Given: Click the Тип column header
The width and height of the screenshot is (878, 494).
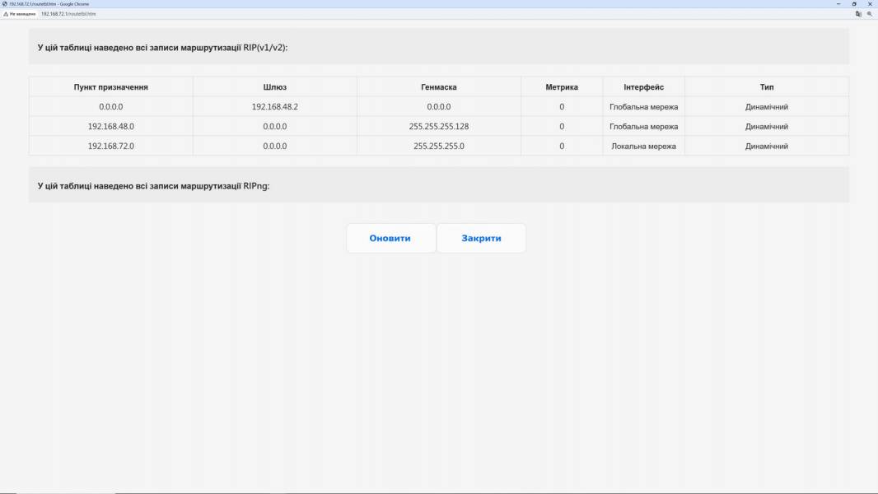Looking at the screenshot, I should (767, 87).
